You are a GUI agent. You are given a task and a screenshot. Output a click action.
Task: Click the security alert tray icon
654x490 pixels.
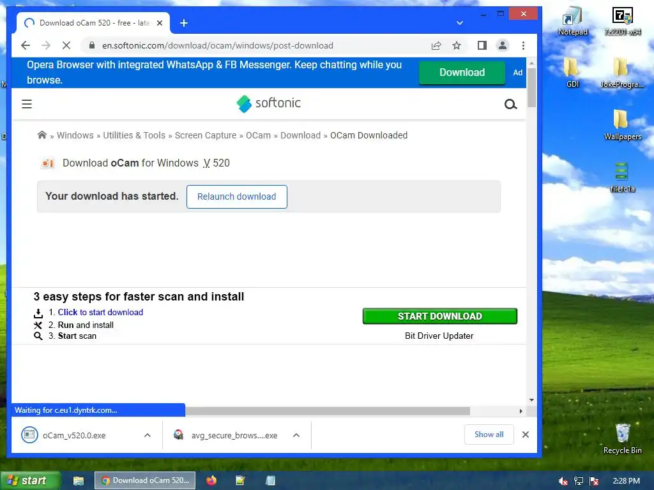pos(594,481)
